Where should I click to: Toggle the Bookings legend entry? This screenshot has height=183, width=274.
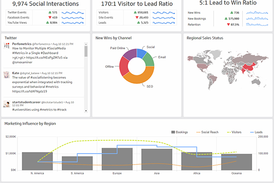pos(180,132)
